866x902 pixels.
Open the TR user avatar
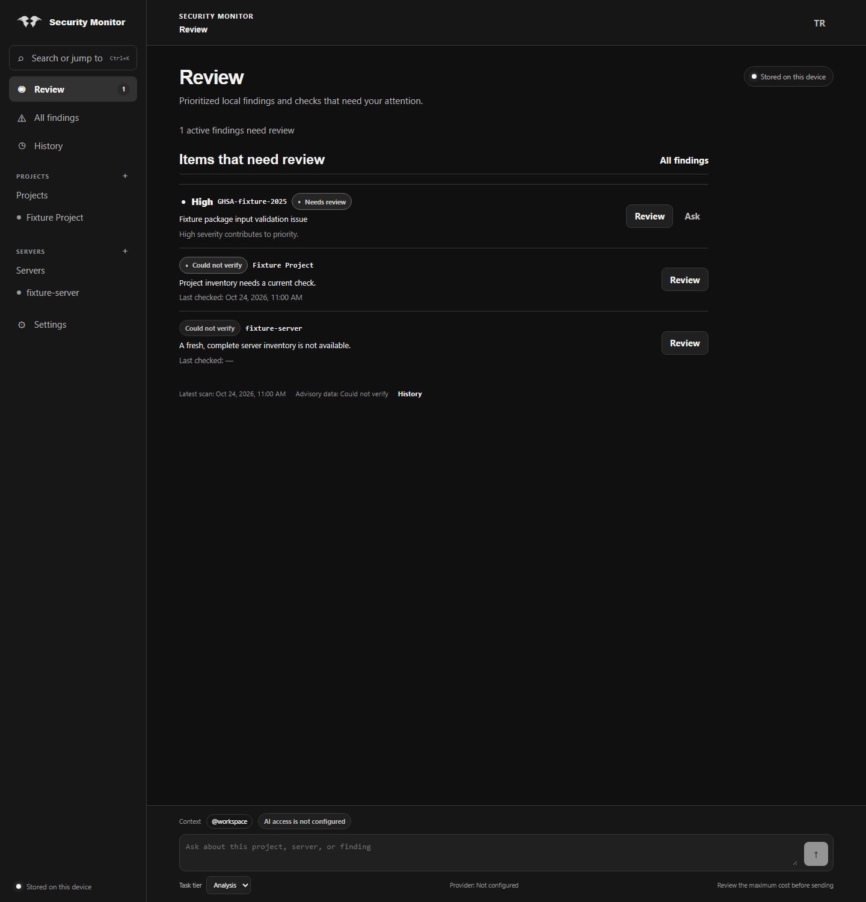pyautogui.click(x=820, y=23)
